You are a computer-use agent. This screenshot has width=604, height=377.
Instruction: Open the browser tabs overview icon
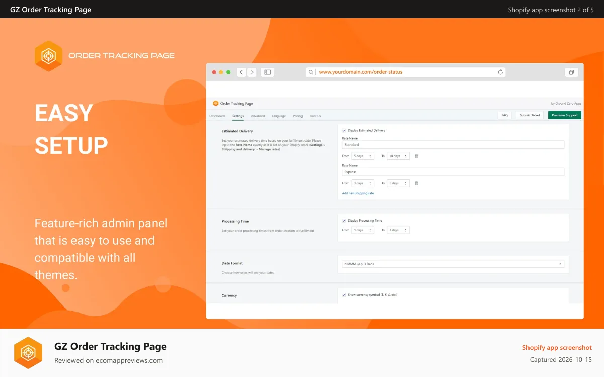[x=571, y=72]
